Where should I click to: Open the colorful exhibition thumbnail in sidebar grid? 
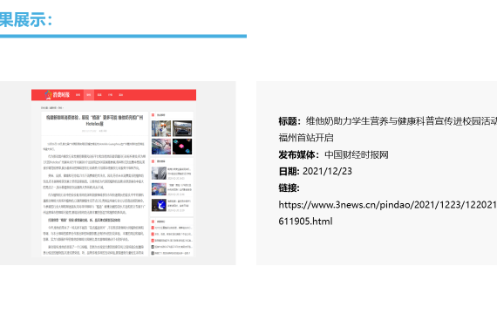tap(161, 147)
